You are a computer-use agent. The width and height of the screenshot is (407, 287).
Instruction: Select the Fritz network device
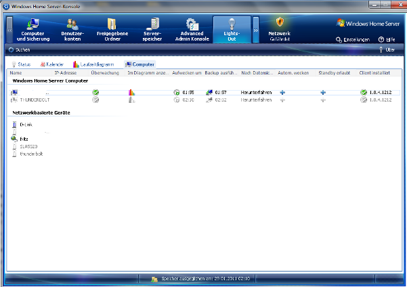(24, 139)
